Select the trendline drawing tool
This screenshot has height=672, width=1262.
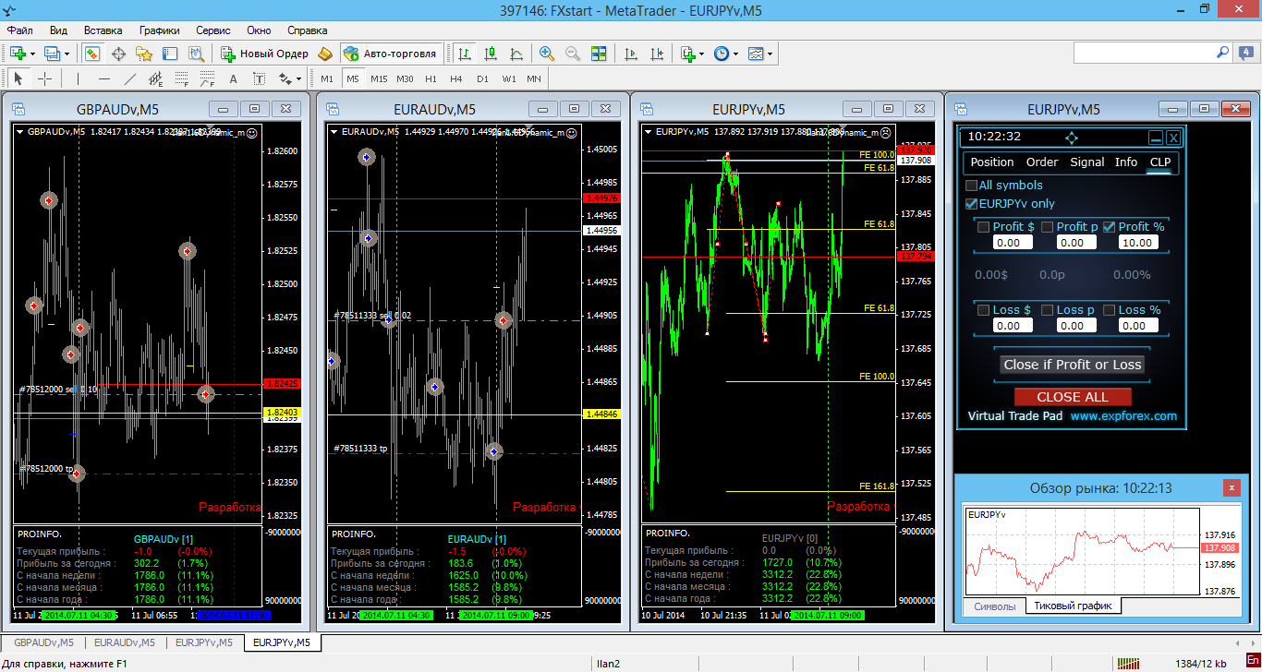point(129,78)
